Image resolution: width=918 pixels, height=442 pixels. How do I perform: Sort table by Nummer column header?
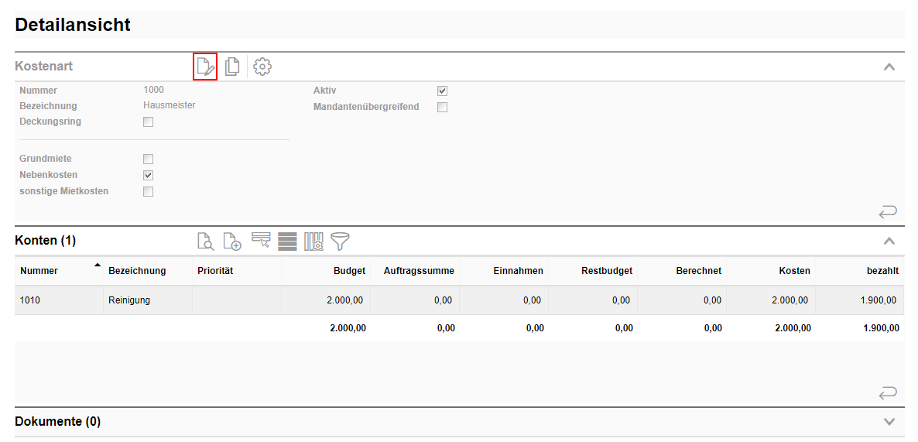tap(39, 271)
